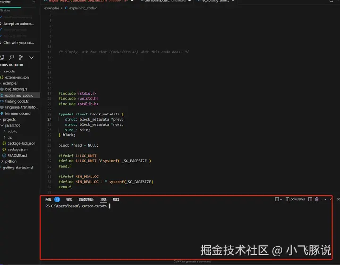Viewport: 340px width, 265px height.
Task: Close the WELCOME walkthrough panel
Action: (34, 2)
